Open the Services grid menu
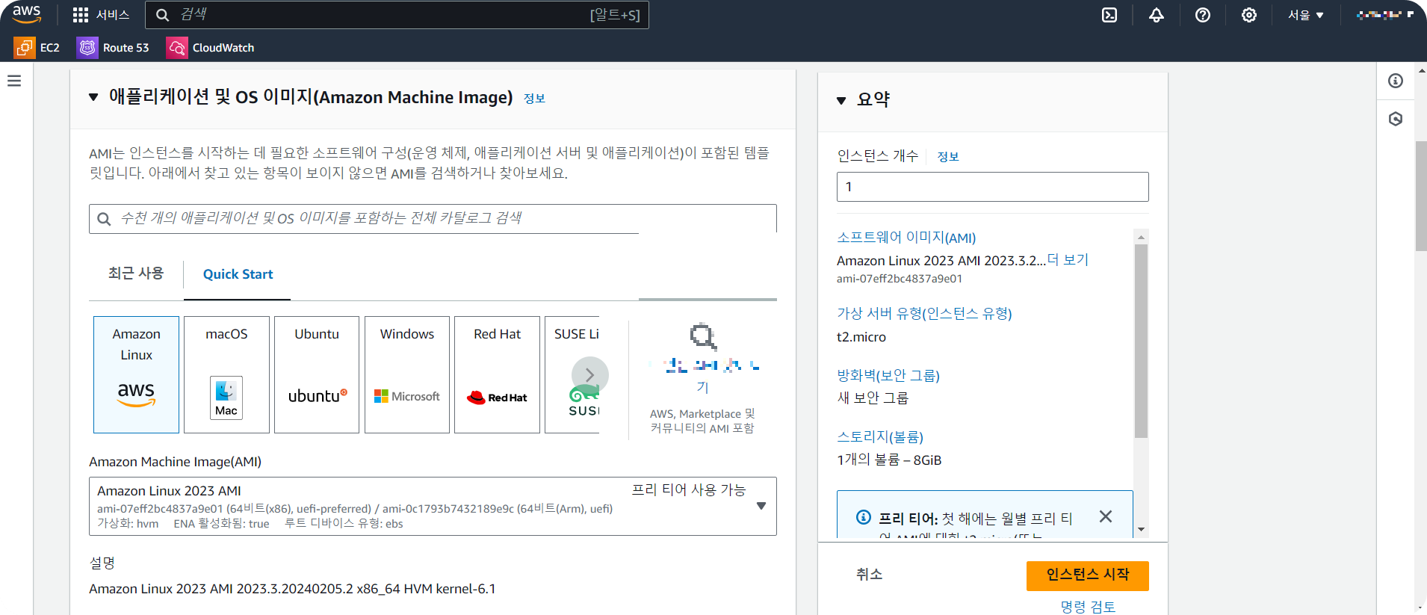This screenshot has height=615, width=1427. [x=101, y=15]
